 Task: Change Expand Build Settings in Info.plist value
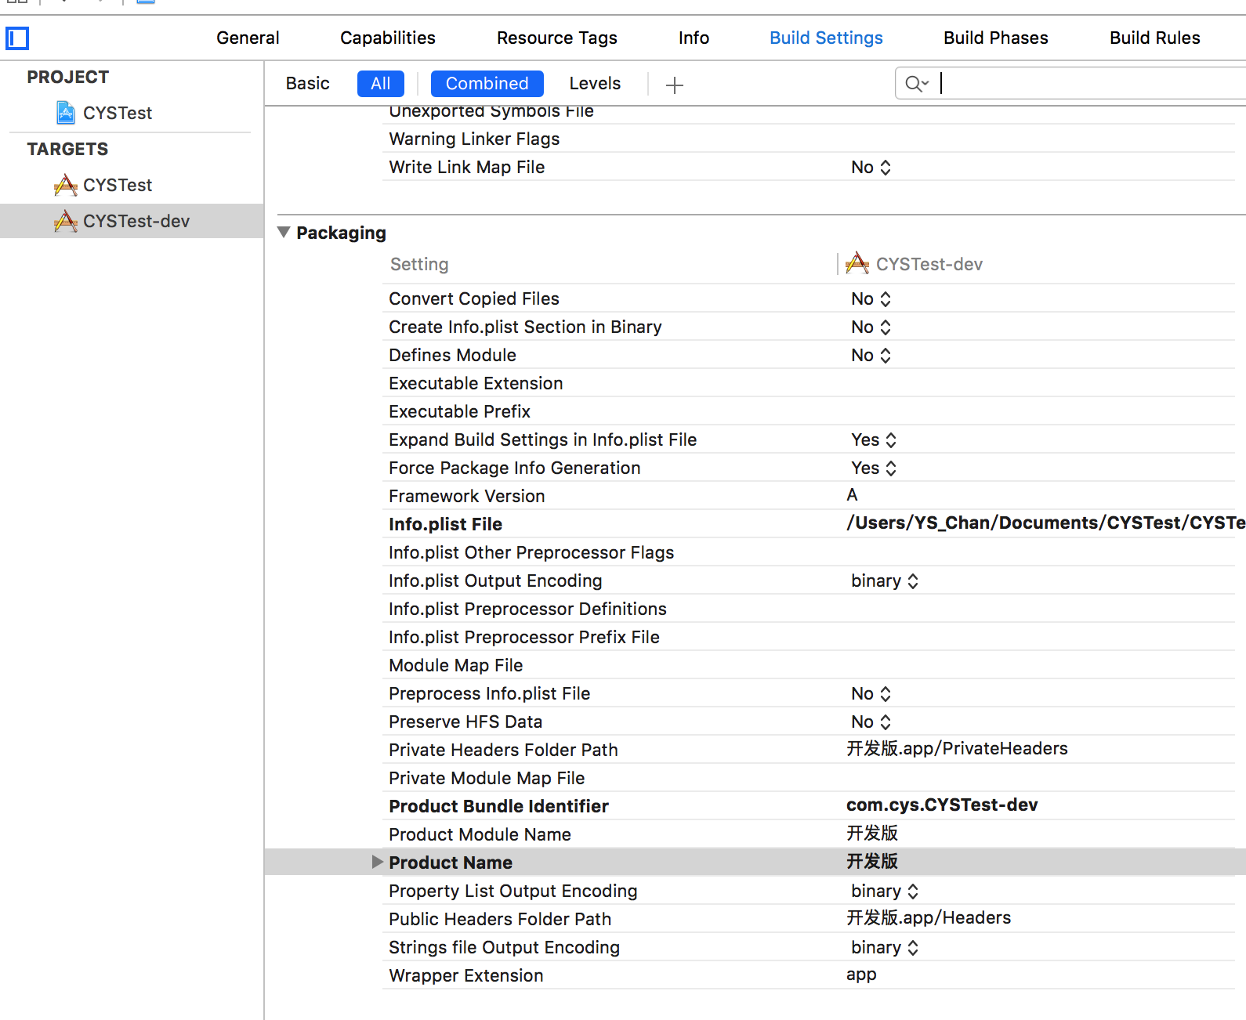click(874, 439)
